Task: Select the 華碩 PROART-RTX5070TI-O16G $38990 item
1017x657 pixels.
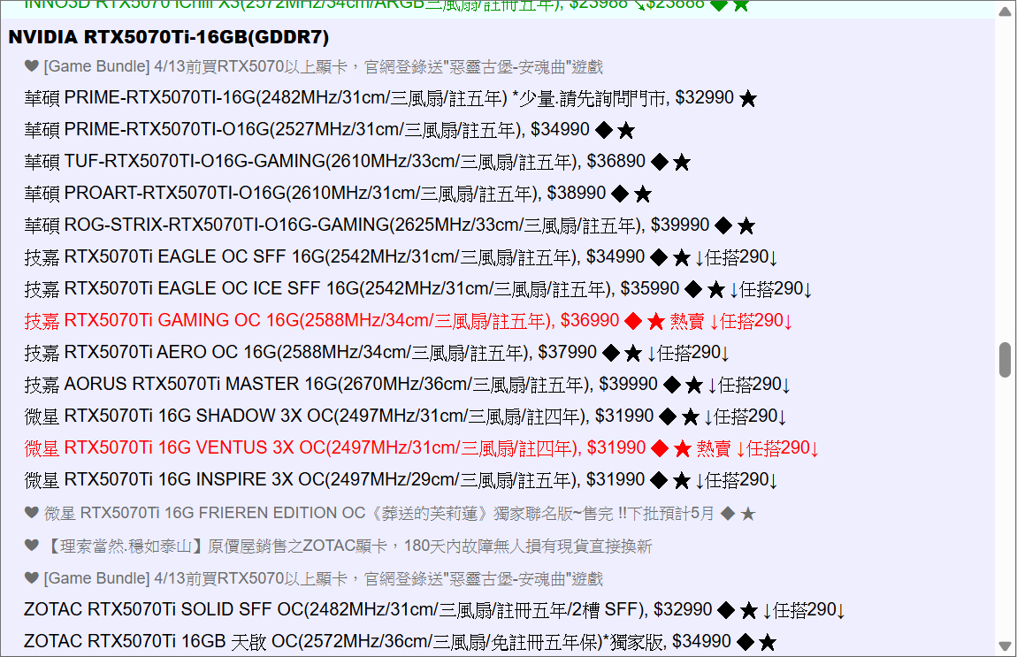Action: 338,194
